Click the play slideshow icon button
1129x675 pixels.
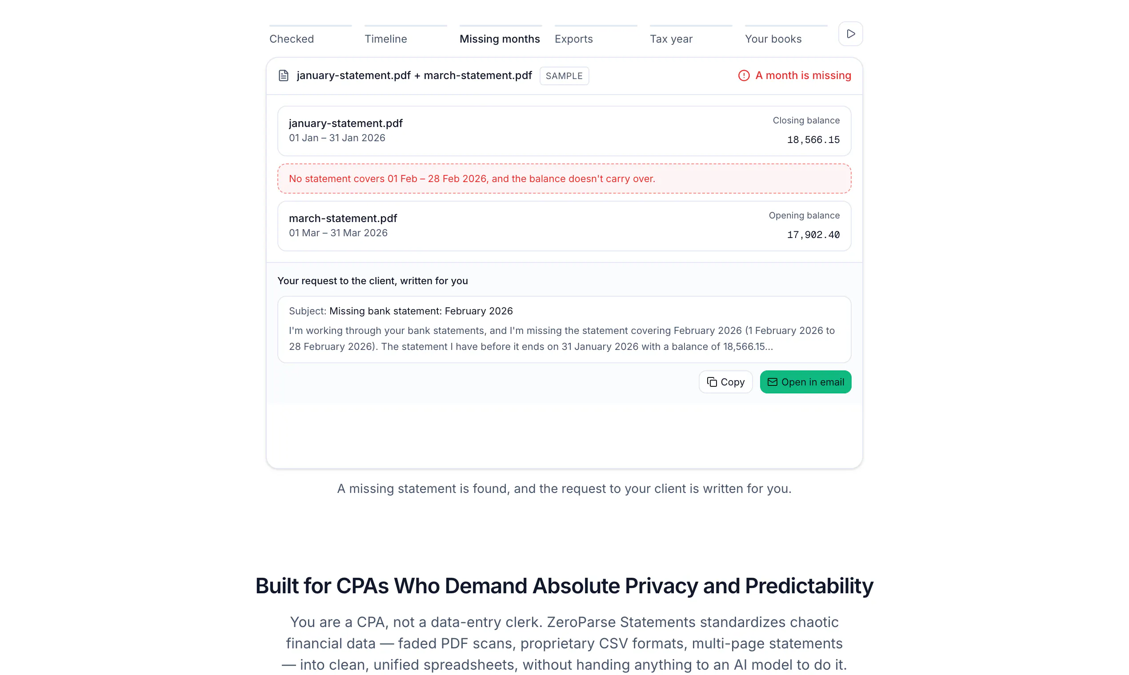[850, 34]
